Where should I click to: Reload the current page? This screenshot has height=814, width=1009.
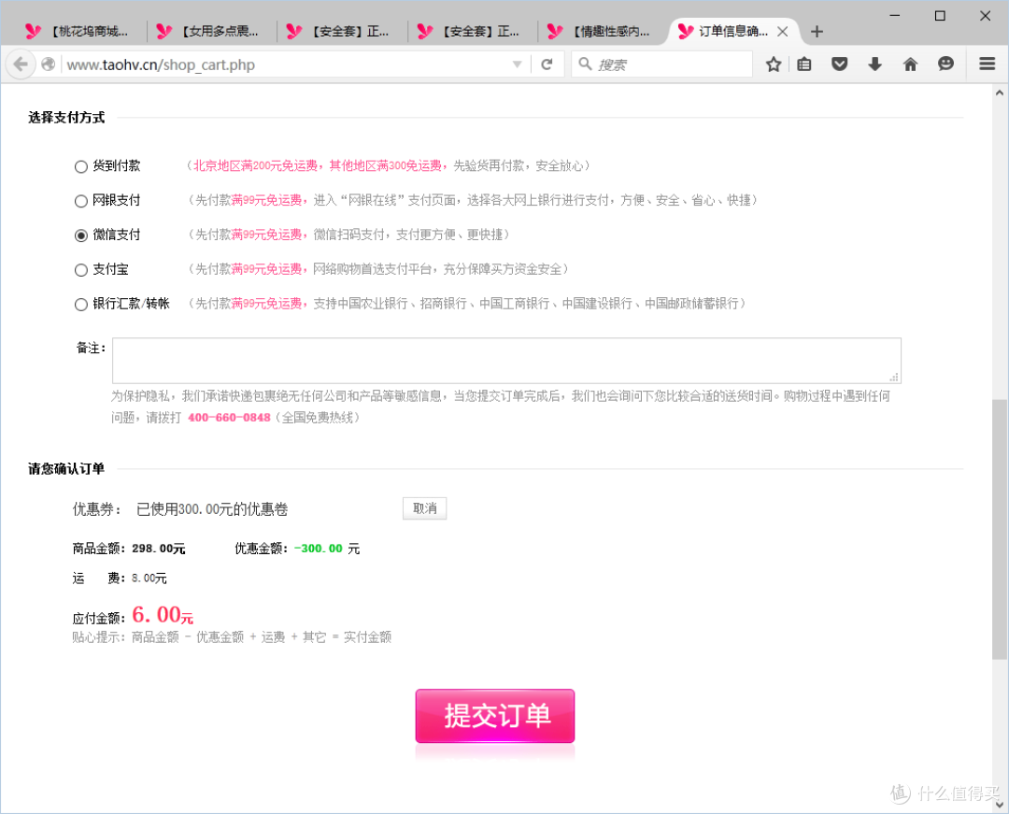547,64
